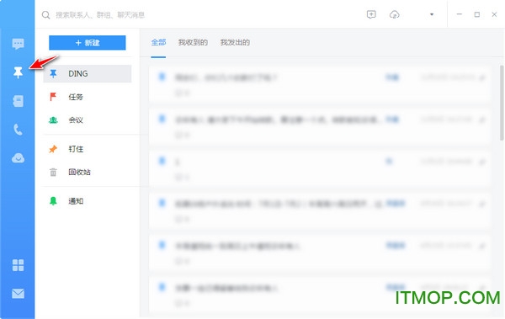Click the vertical scrollbar of message list

502,103
